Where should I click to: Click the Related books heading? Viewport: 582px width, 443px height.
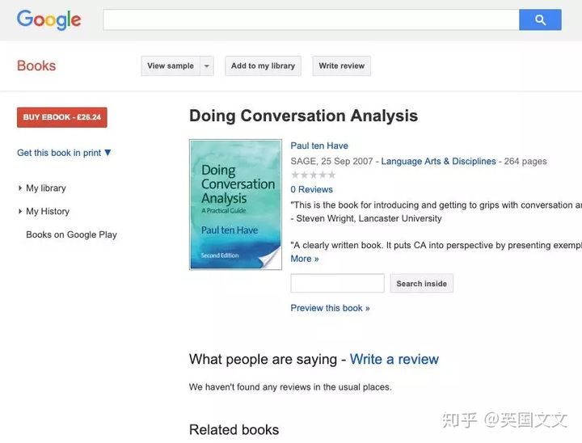(x=234, y=429)
